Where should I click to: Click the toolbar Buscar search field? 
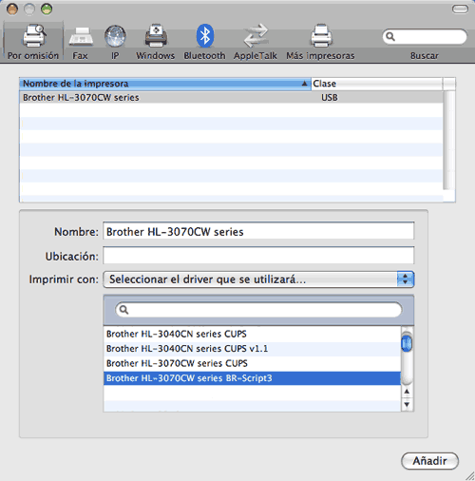point(425,37)
